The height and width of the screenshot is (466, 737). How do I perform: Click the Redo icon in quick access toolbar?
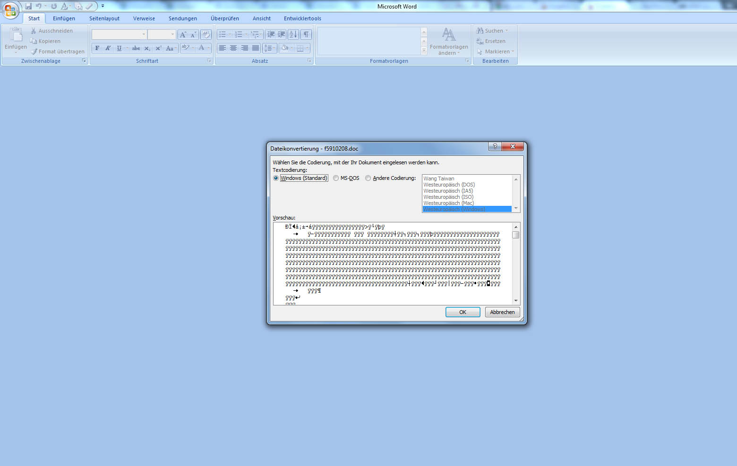point(53,6)
